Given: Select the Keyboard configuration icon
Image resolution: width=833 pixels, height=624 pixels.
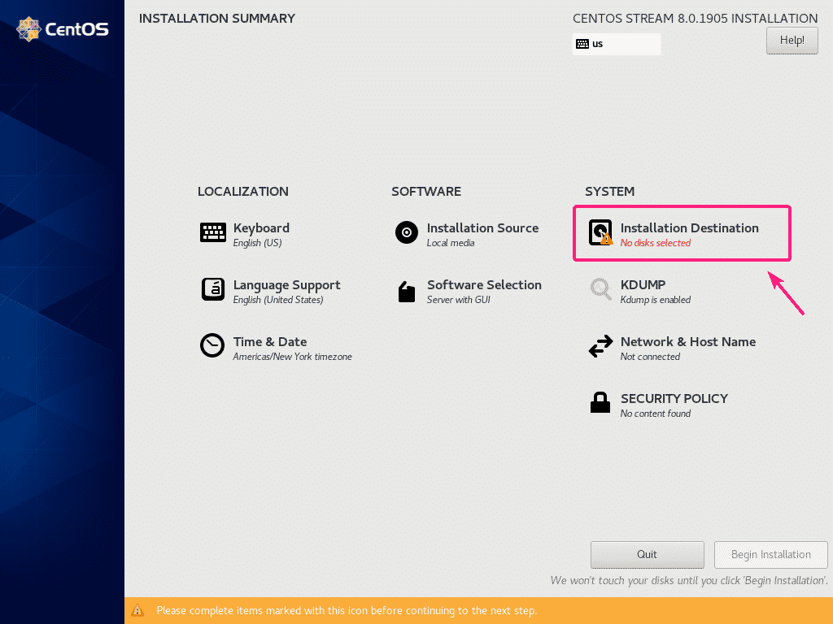Looking at the screenshot, I should point(212,232).
